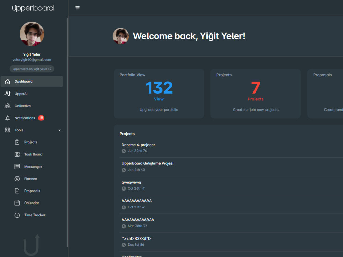Click the sidebar vertical scrollbar
Viewport: 343px width, 257px height.
pyautogui.click(x=67, y=132)
